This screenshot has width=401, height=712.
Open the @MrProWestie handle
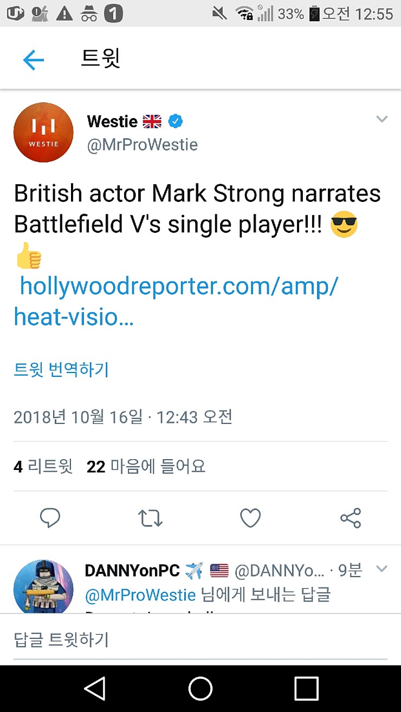(143, 145)
